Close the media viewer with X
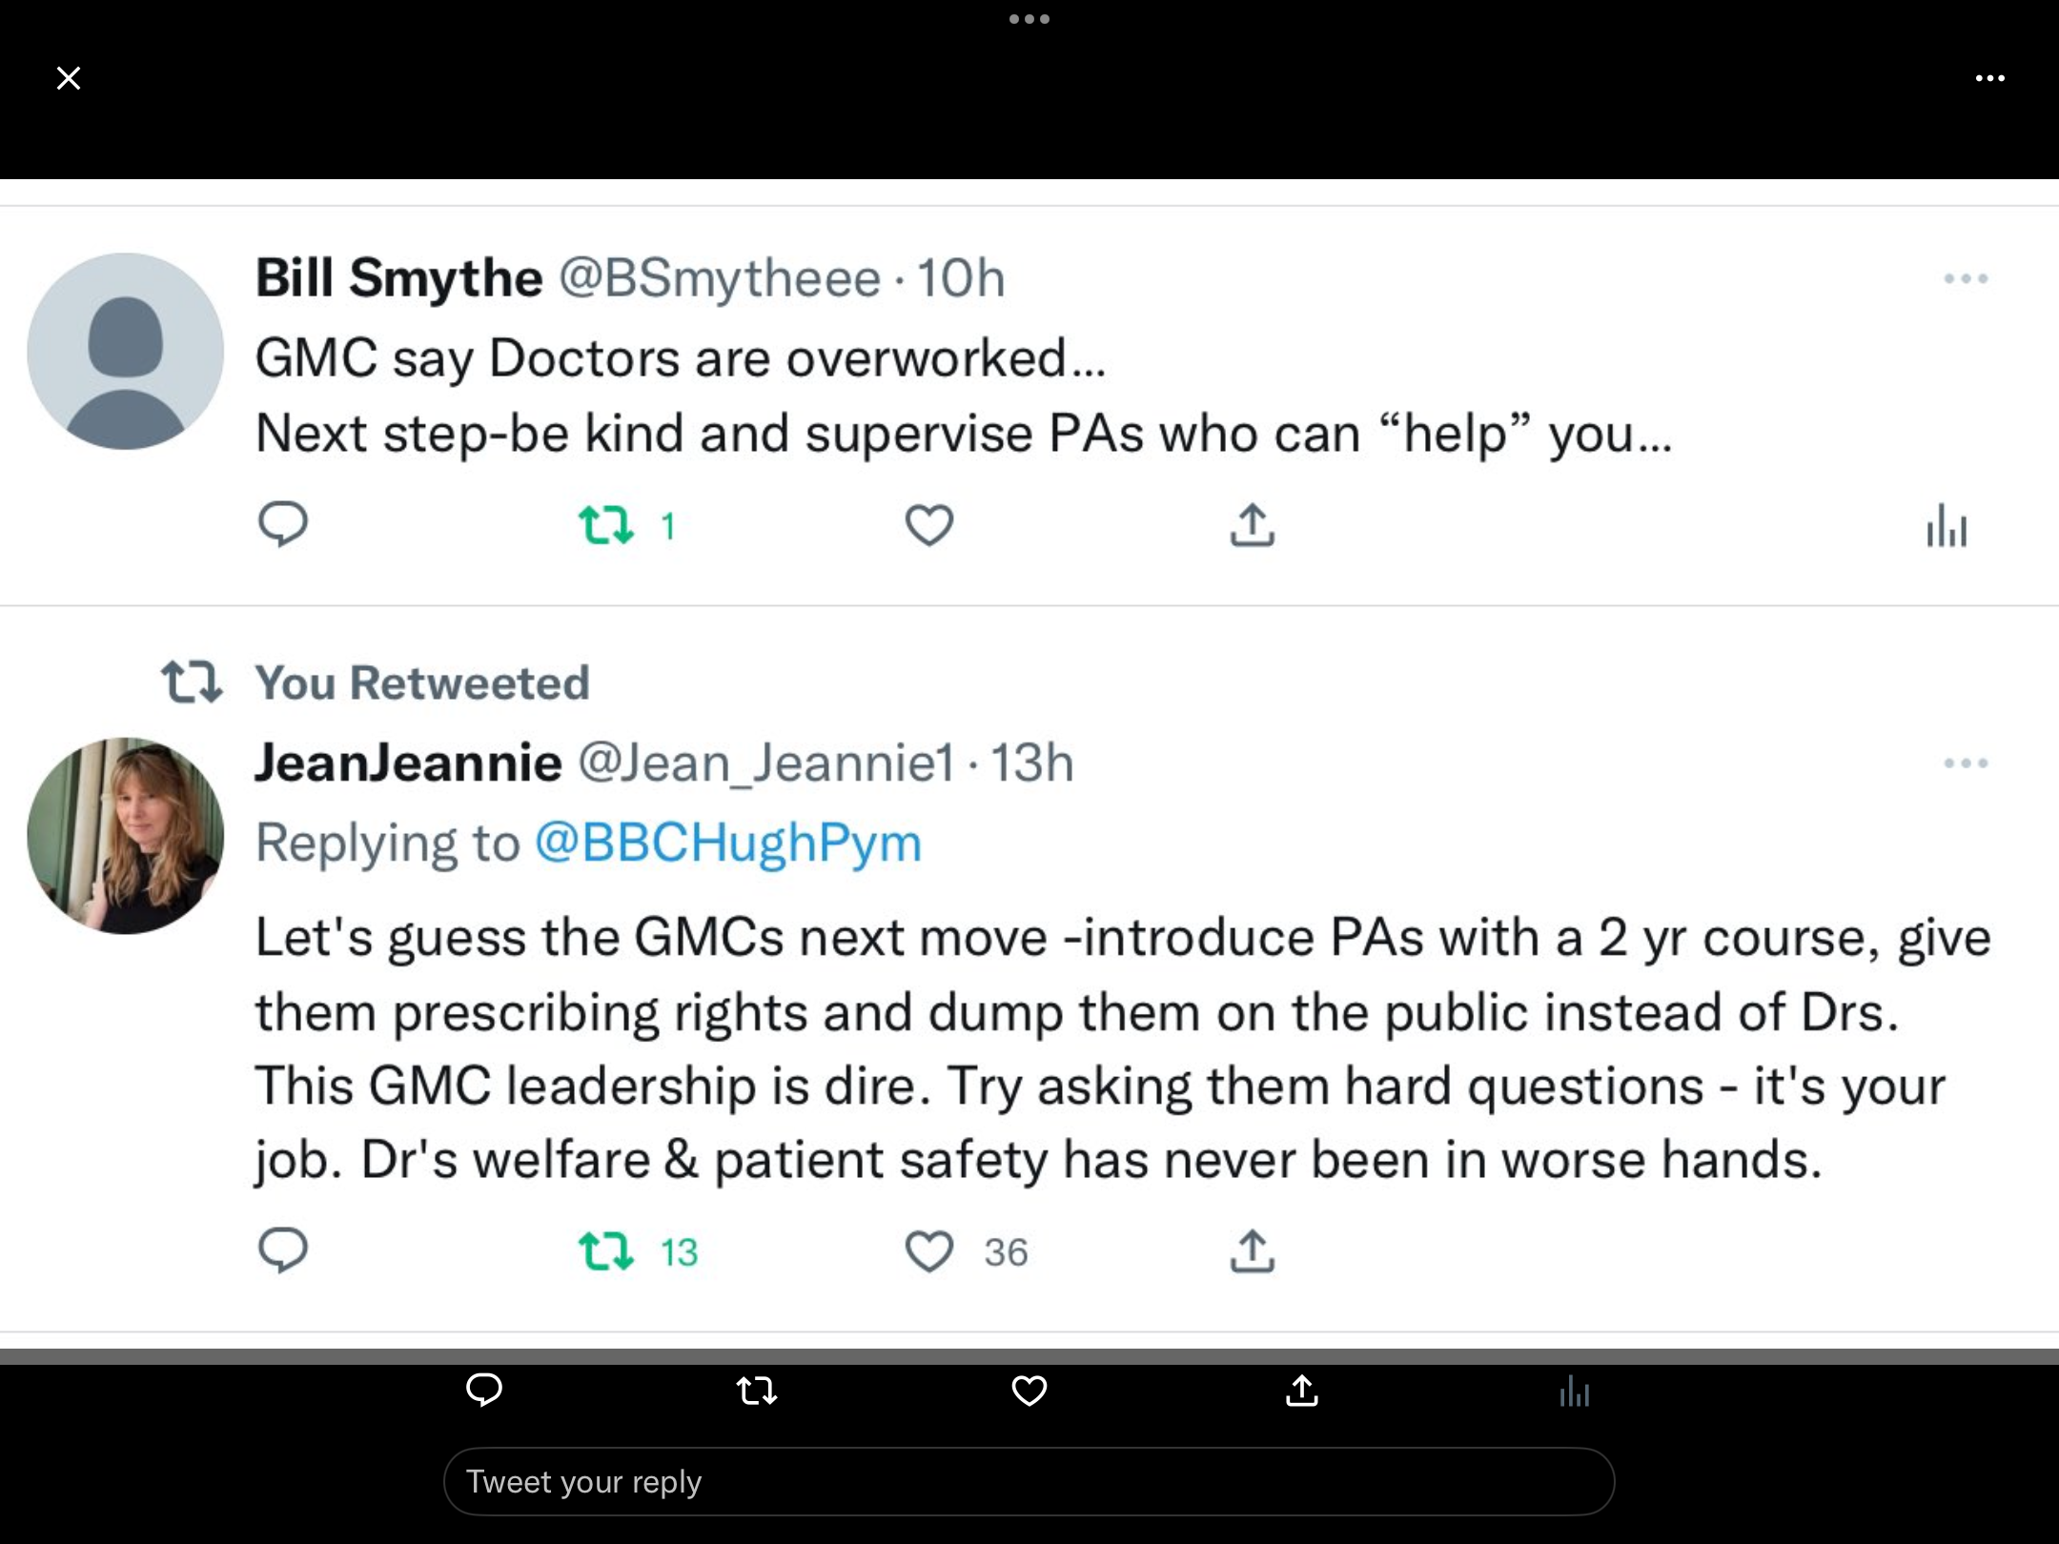Viewport: 2059px width, 1544px height. click(69, 78)
